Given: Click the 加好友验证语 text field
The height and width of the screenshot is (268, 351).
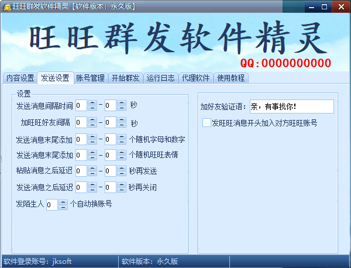Looking at the screenshot, I should tap(291, 106).
